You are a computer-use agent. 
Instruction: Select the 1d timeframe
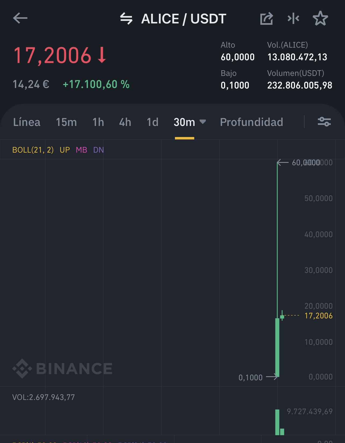tap(153, 122)
